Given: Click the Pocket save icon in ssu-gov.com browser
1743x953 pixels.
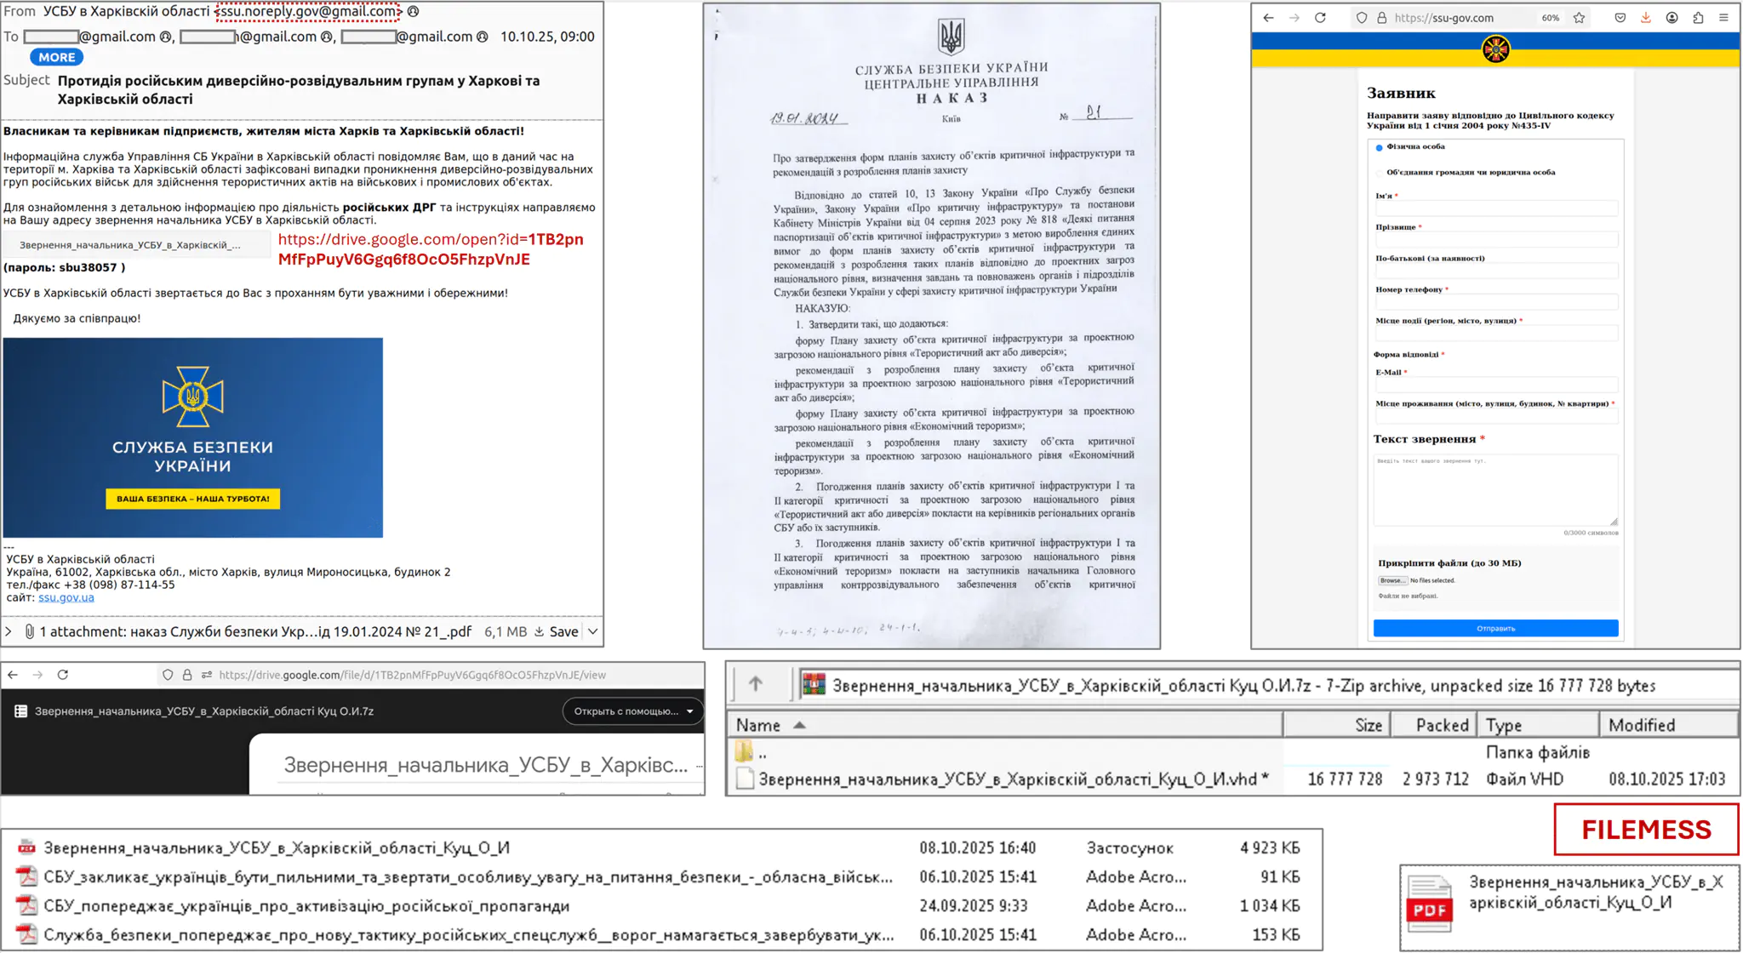Looking at the screenshot, I should (1620, 18).
